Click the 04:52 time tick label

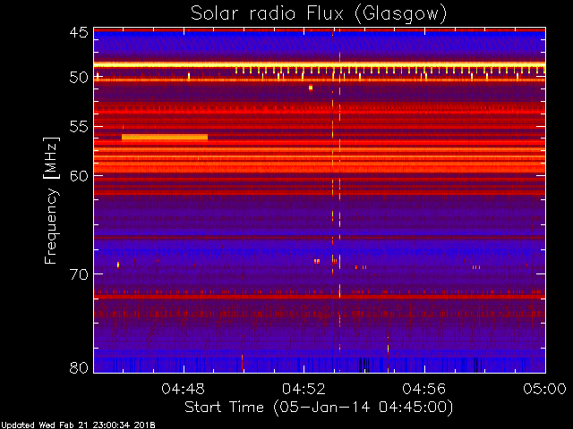304,389
